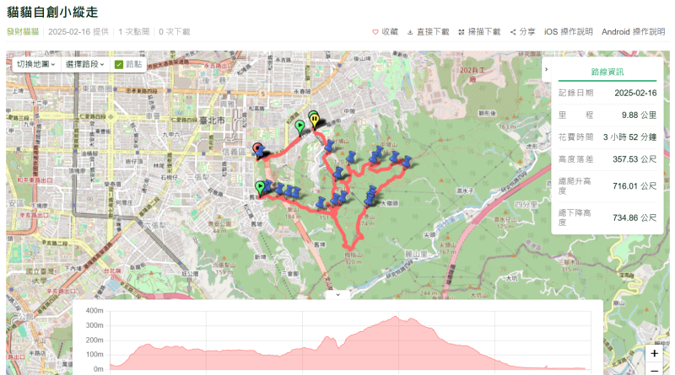Click the green play marker next to the clustered blue pins

(260, 189)
